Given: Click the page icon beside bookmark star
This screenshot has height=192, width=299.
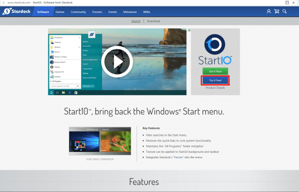Looking at the screenshot, I should (287, 2).
